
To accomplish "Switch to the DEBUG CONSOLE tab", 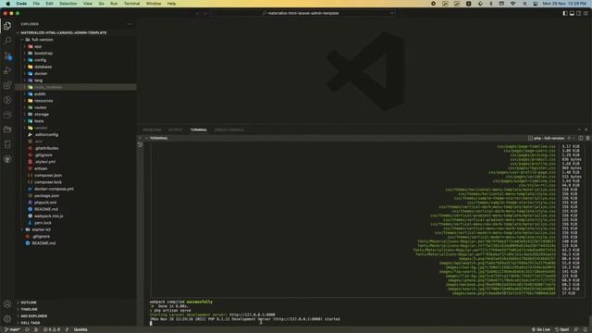I will [x=229, y=129].
